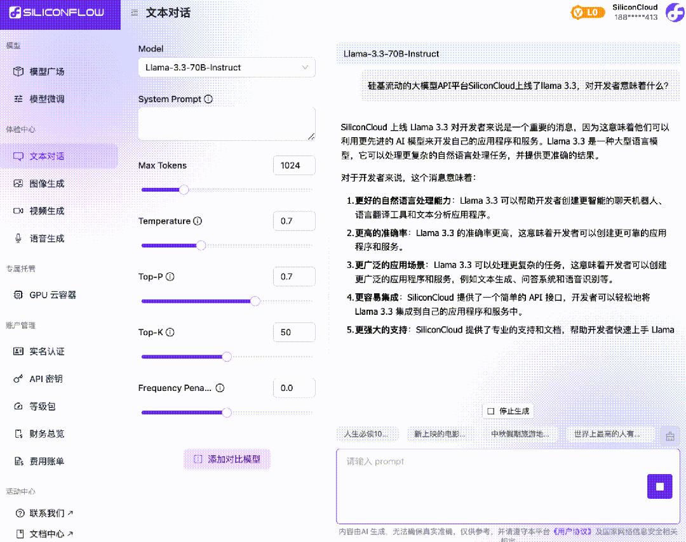Click the Top-K slider handle
This screenshot has height=542, width=686.
coord(227,357)
